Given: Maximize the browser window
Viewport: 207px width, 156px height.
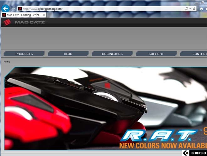Looking at the screenshot, I should coord(203,3).
